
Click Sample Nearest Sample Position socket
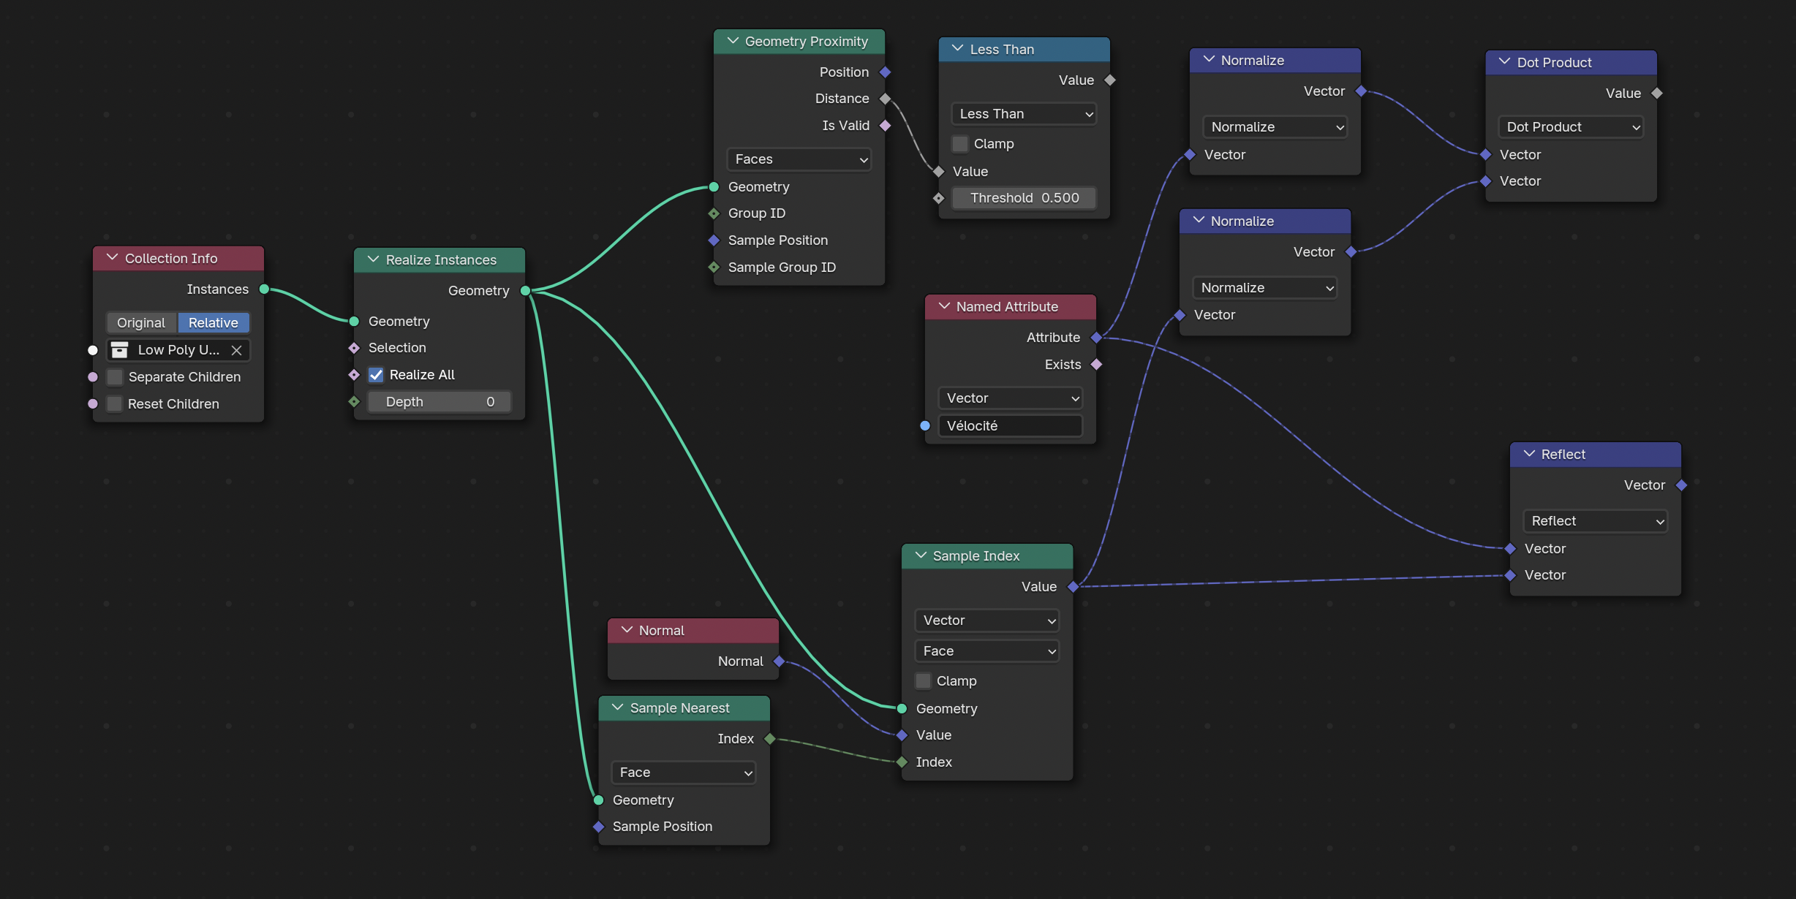click(598, 827)
